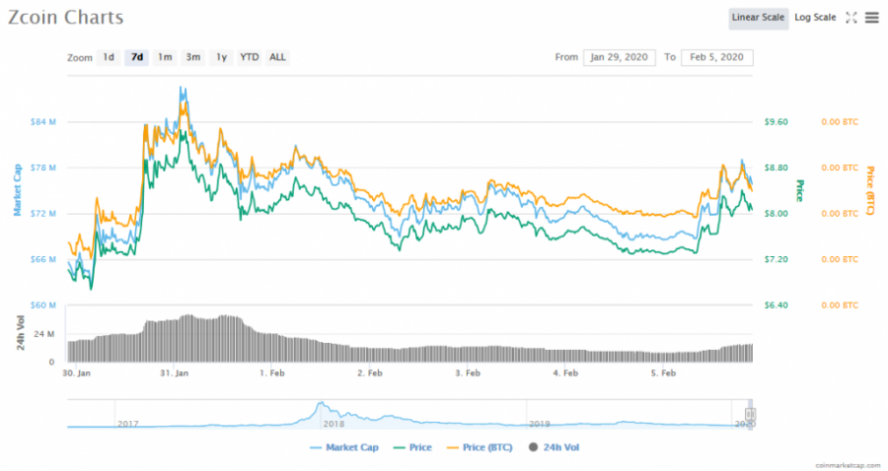
Task: Toggle Price series in legend
Action: (412, 447)
